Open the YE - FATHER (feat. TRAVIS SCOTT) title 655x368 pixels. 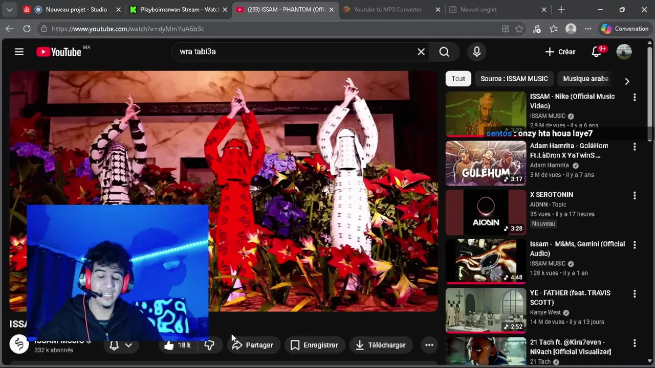pyautogui.click(x=570, y=297)
